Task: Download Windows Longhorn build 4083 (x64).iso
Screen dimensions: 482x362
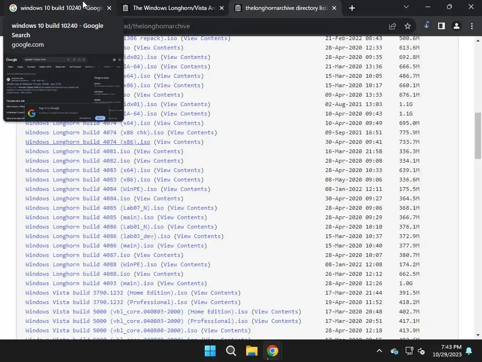Action: click(x=88, y=170)
